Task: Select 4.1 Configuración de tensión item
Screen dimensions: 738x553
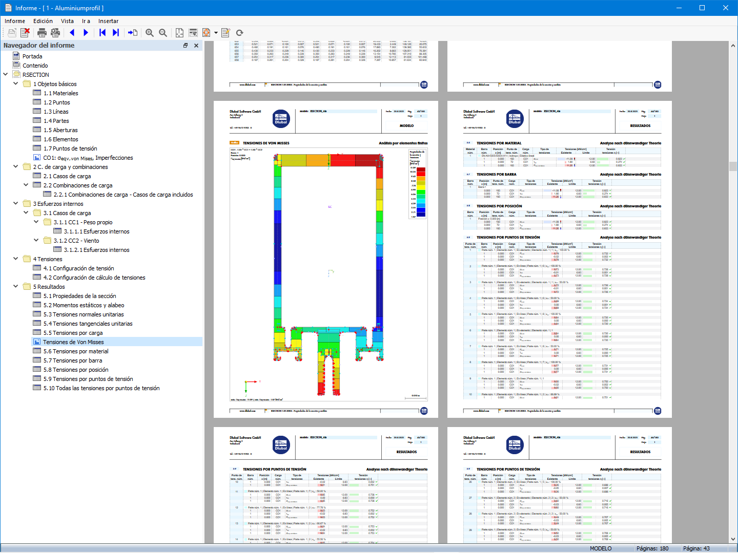Action: 79,268
